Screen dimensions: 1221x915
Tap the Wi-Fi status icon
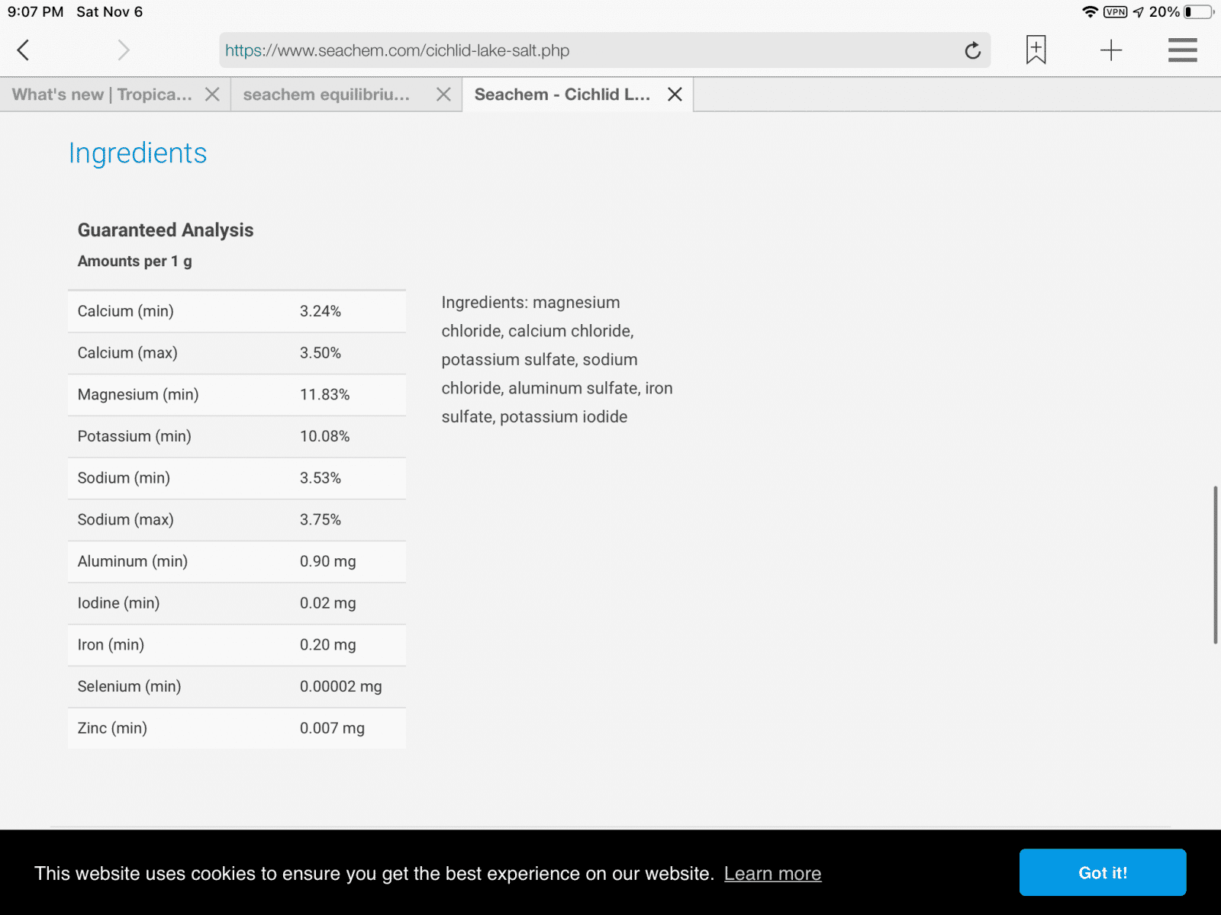pos(1091,12)
